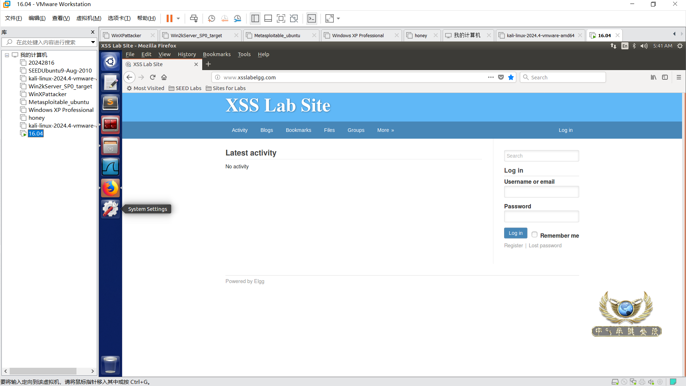Open Wireshark from the Ubuntu launcher
686x386 pixels.
(110, 167)
